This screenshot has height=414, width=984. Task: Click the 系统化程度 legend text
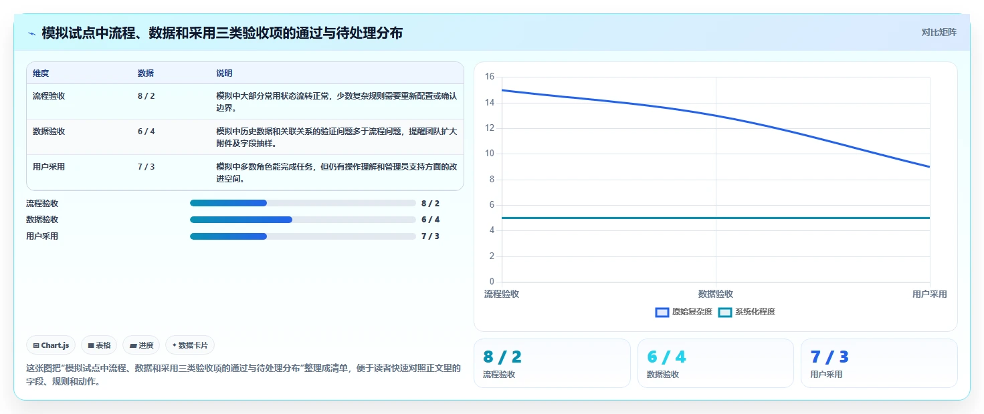click(x=755, y=312)
